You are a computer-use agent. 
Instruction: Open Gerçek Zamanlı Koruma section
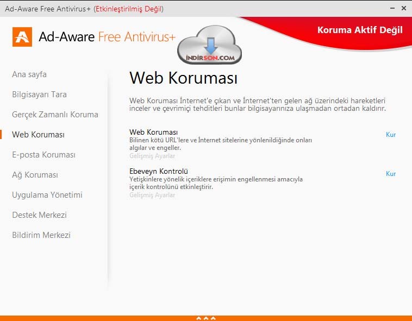(x=55, y=115)
